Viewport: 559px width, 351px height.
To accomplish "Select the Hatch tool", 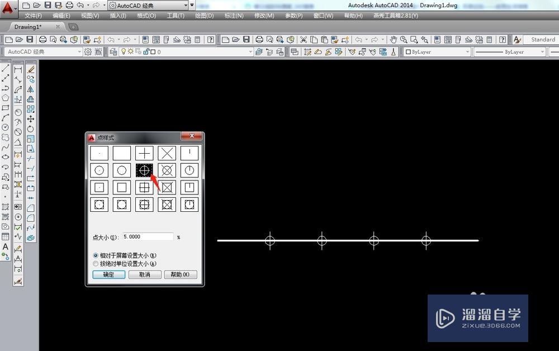I will [6, 207].
